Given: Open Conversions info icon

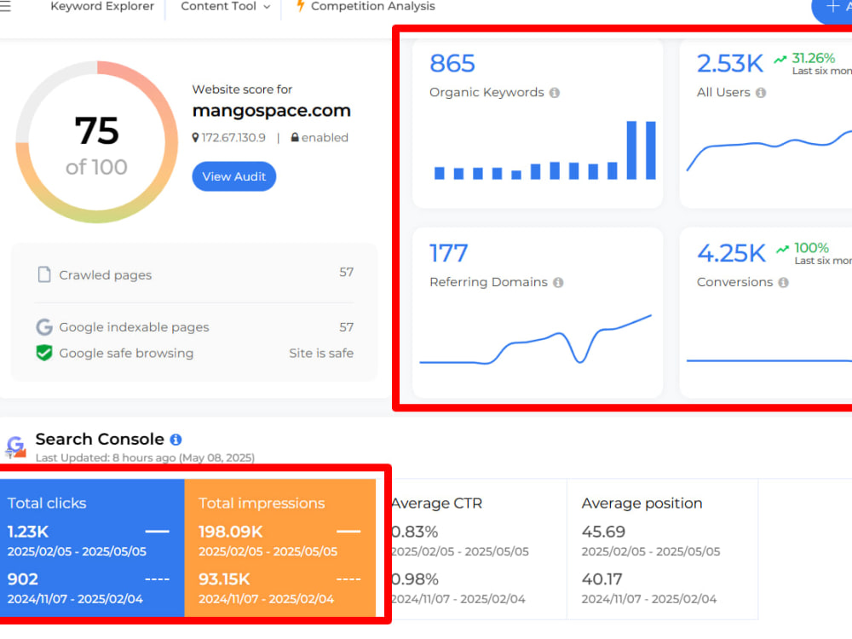Looking at the screenshot, I should coord(783,283).
